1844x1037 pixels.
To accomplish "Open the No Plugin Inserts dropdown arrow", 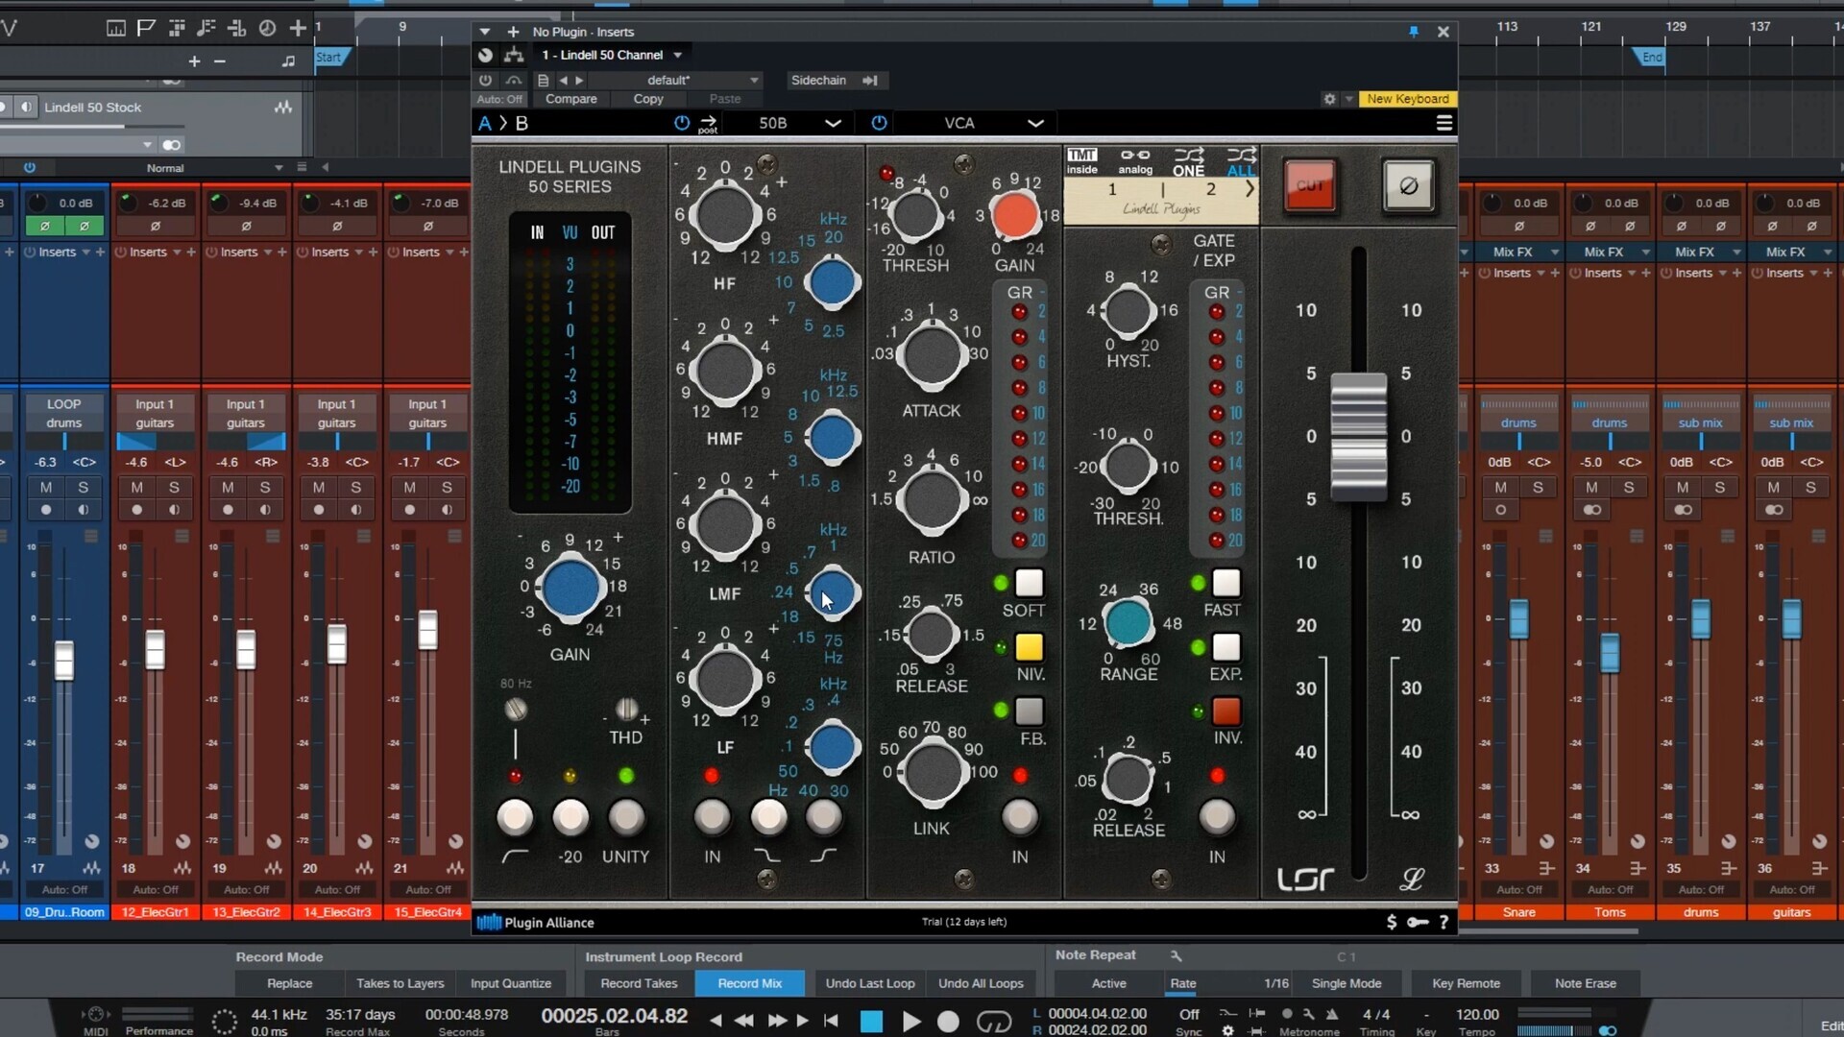I will click(x=485, y=32).
